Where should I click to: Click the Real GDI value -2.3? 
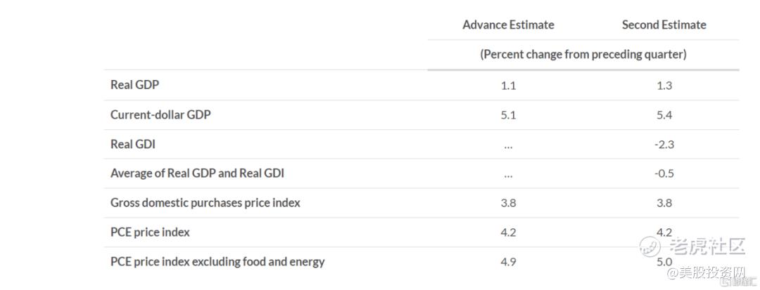click(662, 145)
